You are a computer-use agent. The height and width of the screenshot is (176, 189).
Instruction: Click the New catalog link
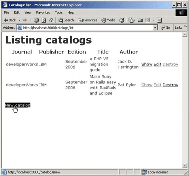click(x=18, y=105)
